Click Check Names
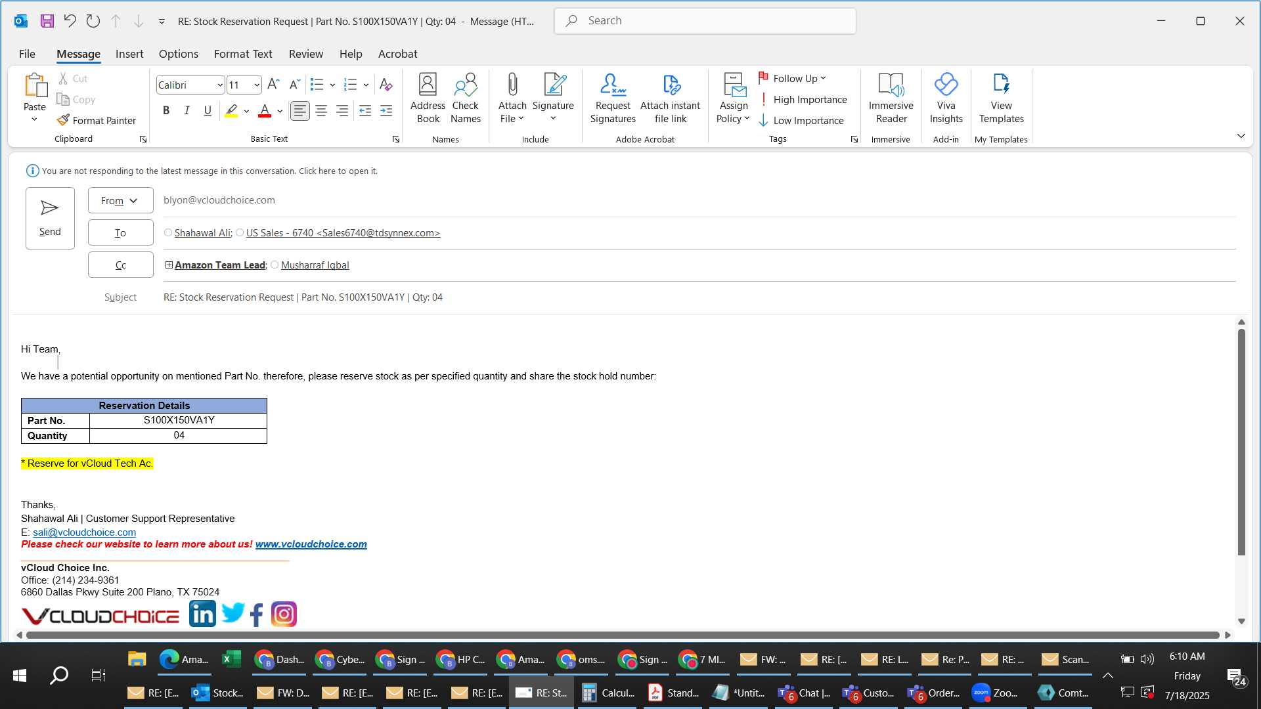This screenshot has width=1261, height=709. click(466, 98)
